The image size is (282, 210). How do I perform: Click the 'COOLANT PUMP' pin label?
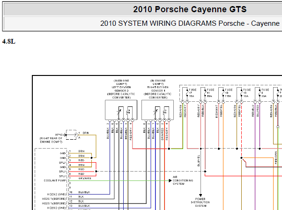click(55, 180)
